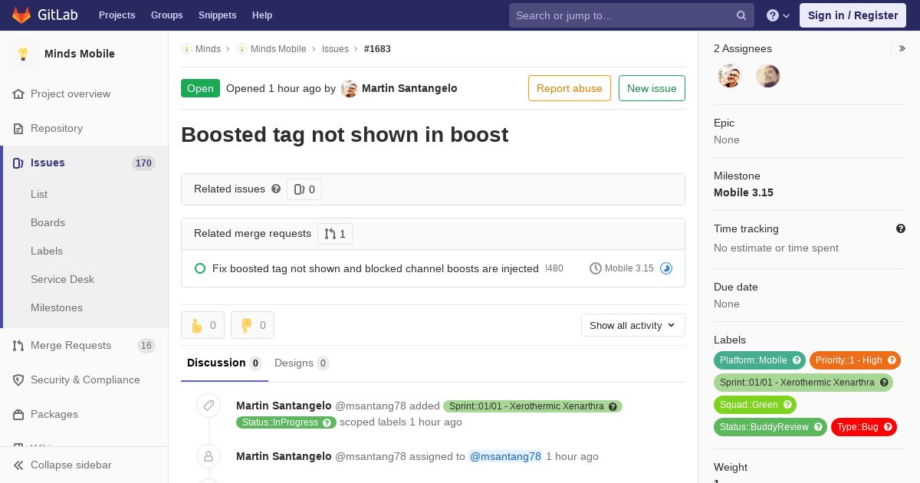Collapse the right sidebar with the chevrons

902,48
